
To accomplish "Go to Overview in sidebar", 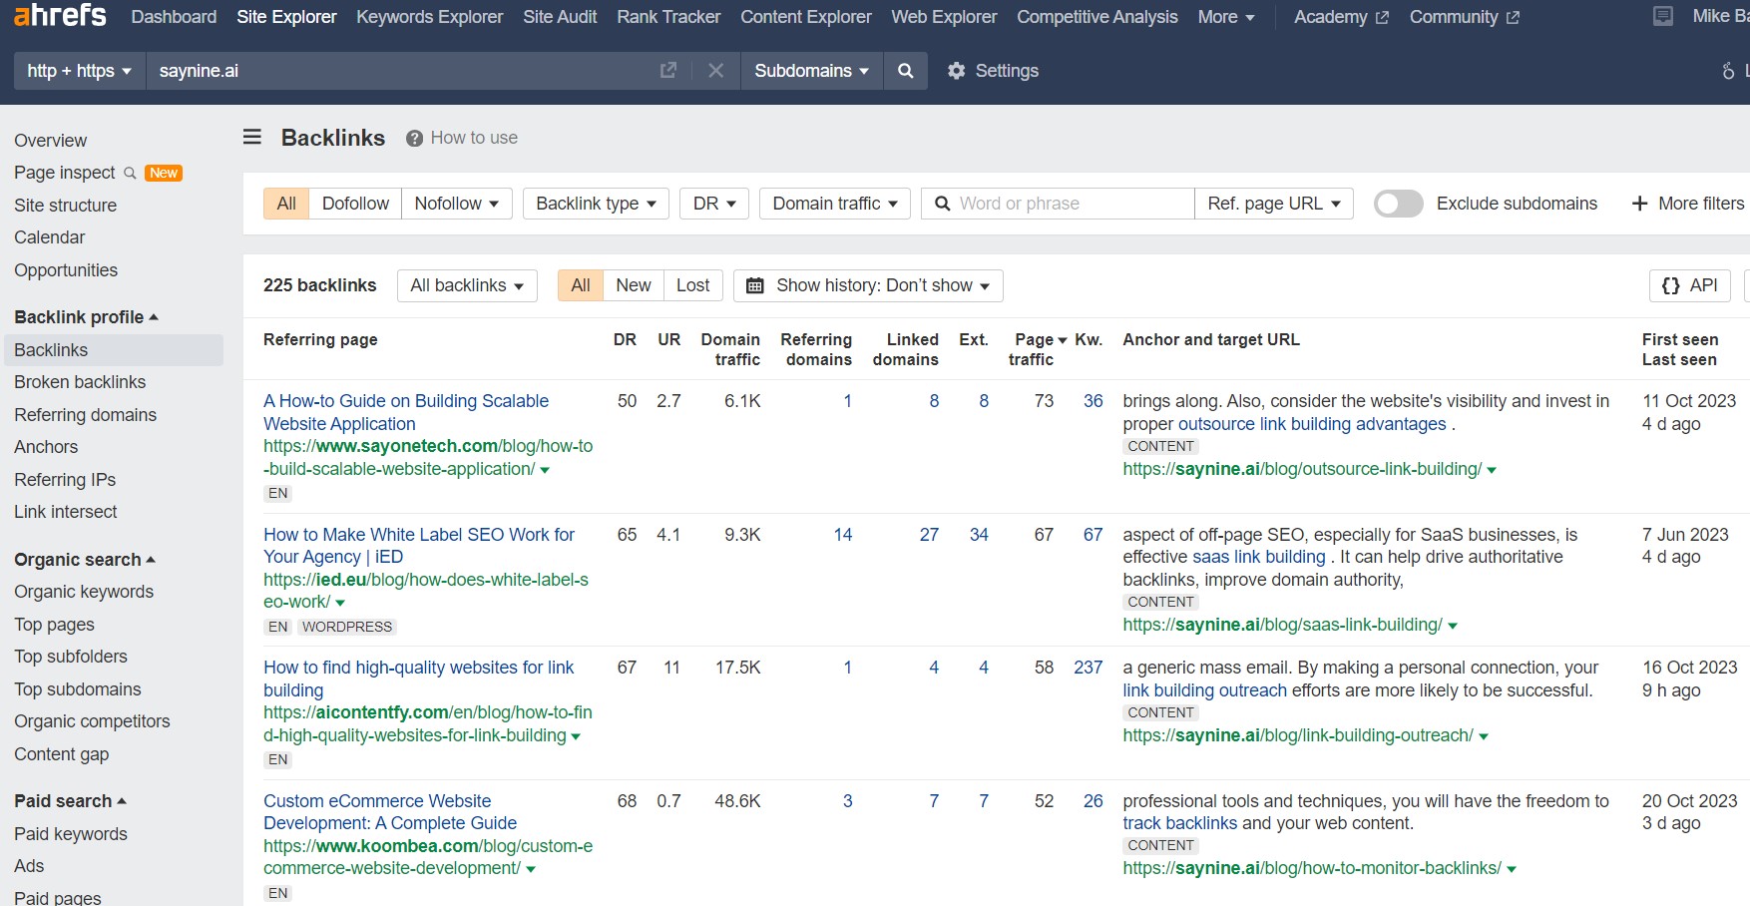I will (x=50, y=141).
